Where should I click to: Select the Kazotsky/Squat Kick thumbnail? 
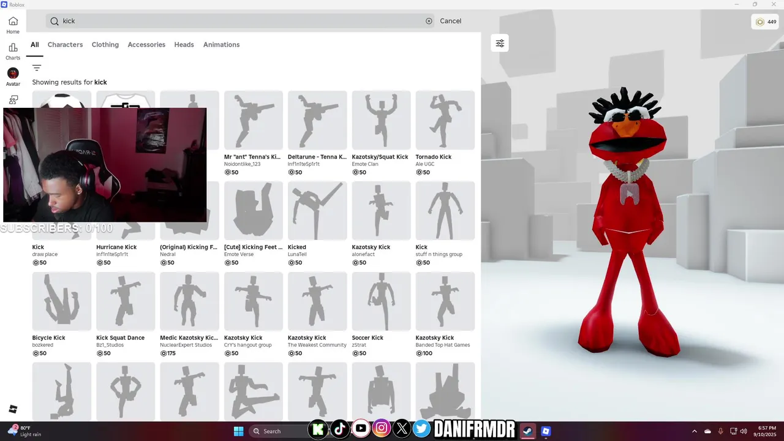tap(381, 120)
